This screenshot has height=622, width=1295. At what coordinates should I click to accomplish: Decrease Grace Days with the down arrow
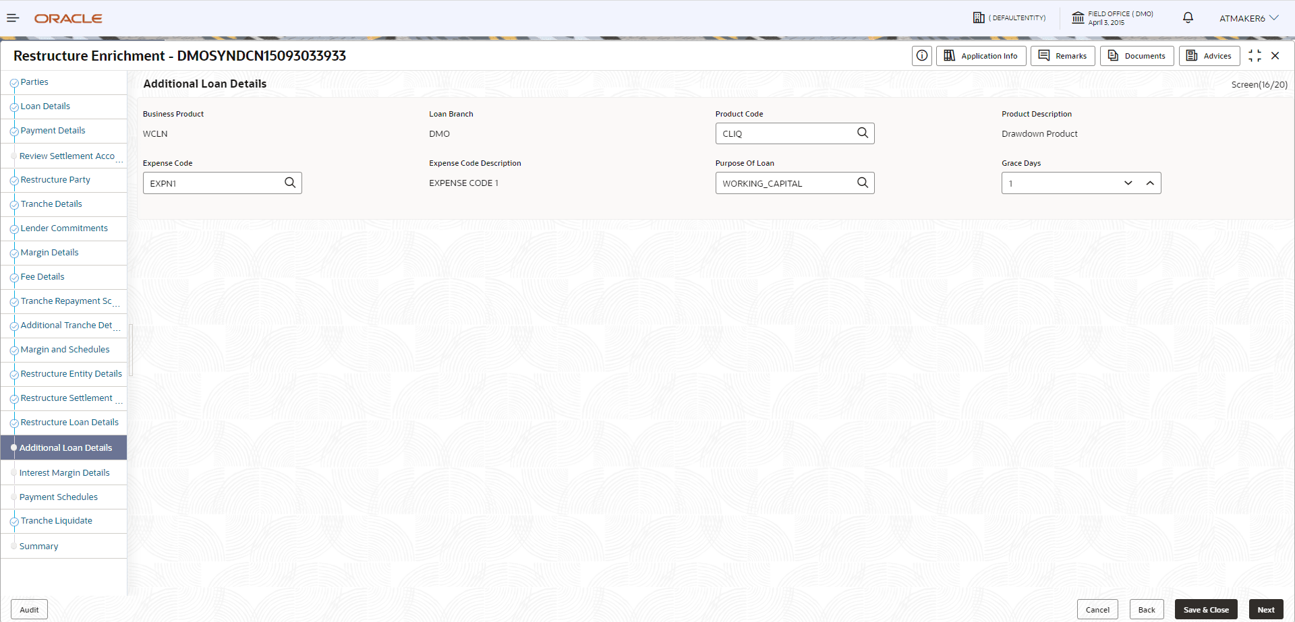(x=1128, y=183)
